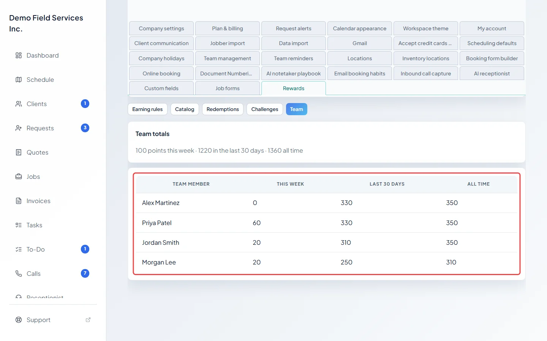The image size is (547, 341).
Task: Click the Tasks list icon
Action: pyautogui.click(x=19, y=225)
